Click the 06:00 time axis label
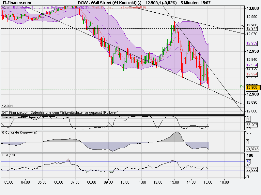The height and width of the screenshot is (195, 261). [59, 182]
